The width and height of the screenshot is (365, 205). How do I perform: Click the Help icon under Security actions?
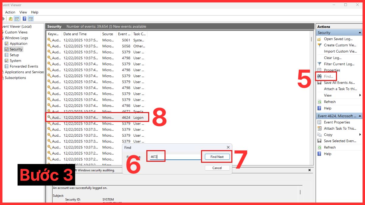(319, 108)
